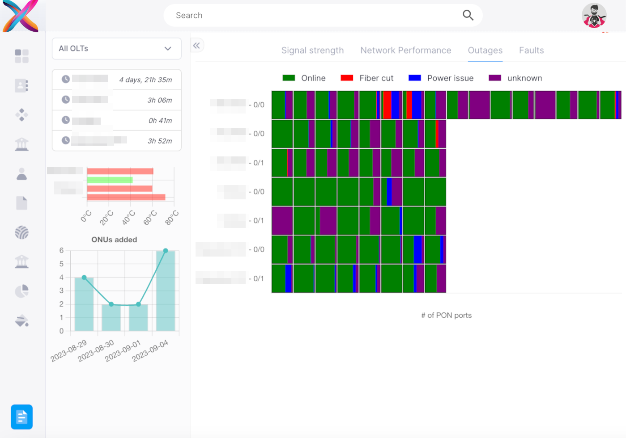Click into the Search input field
The height and width of the screenshot is (438, 626).
(313, 16)
